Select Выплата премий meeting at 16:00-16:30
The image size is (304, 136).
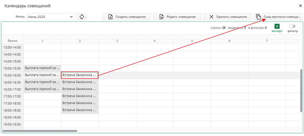(42, 82)
